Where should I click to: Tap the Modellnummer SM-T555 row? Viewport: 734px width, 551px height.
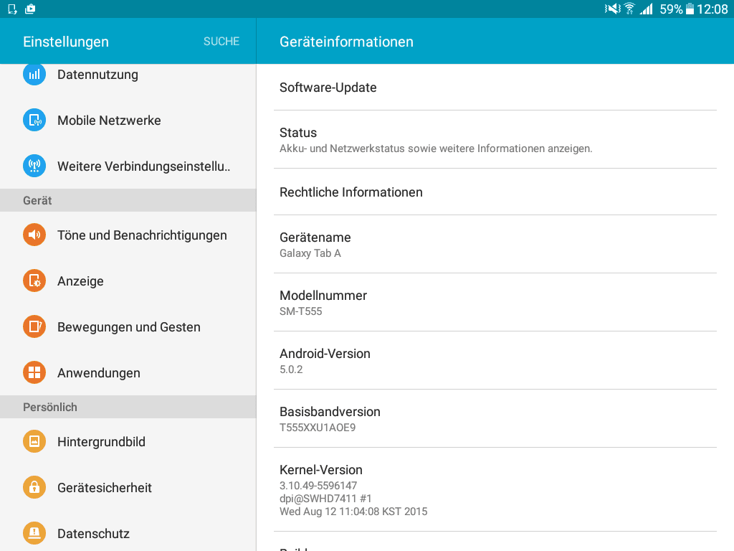[495, 303]
